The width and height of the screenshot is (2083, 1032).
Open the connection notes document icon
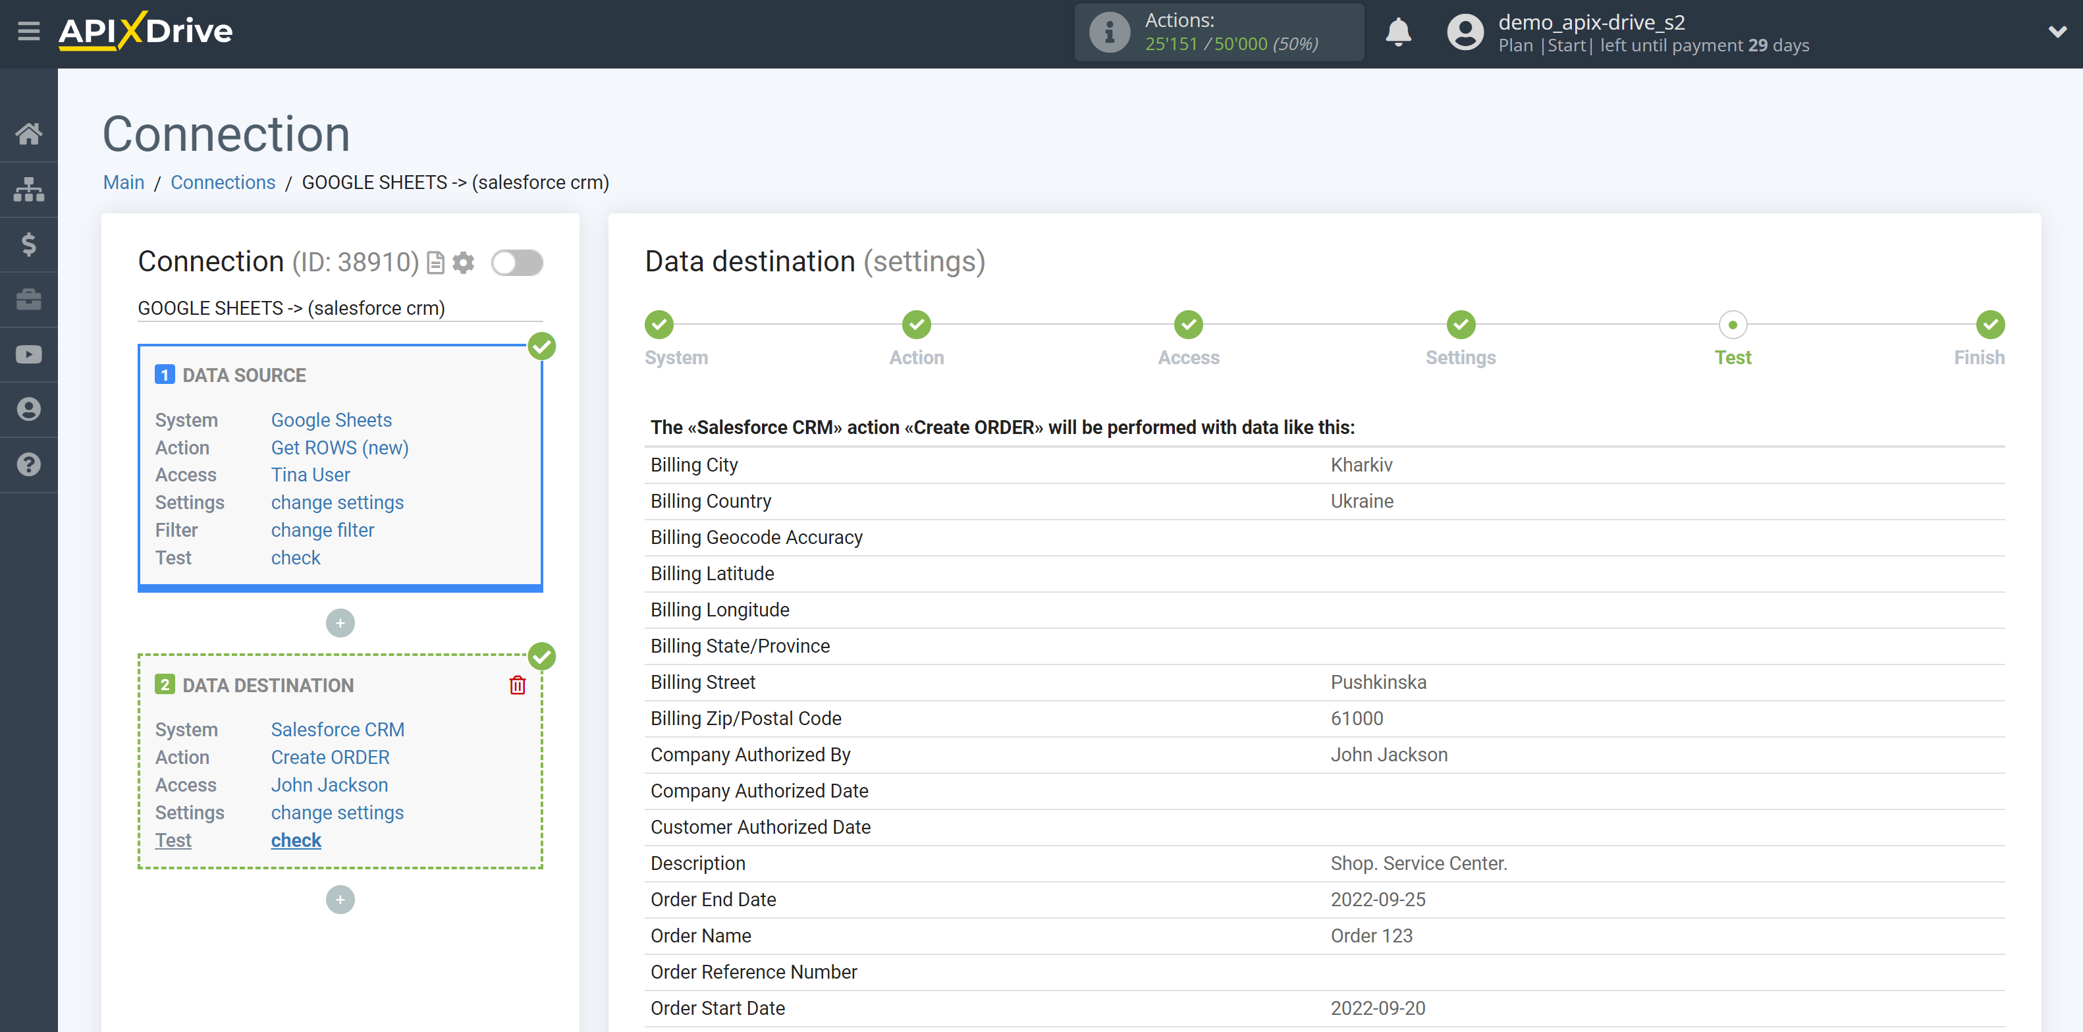(436, 263)
